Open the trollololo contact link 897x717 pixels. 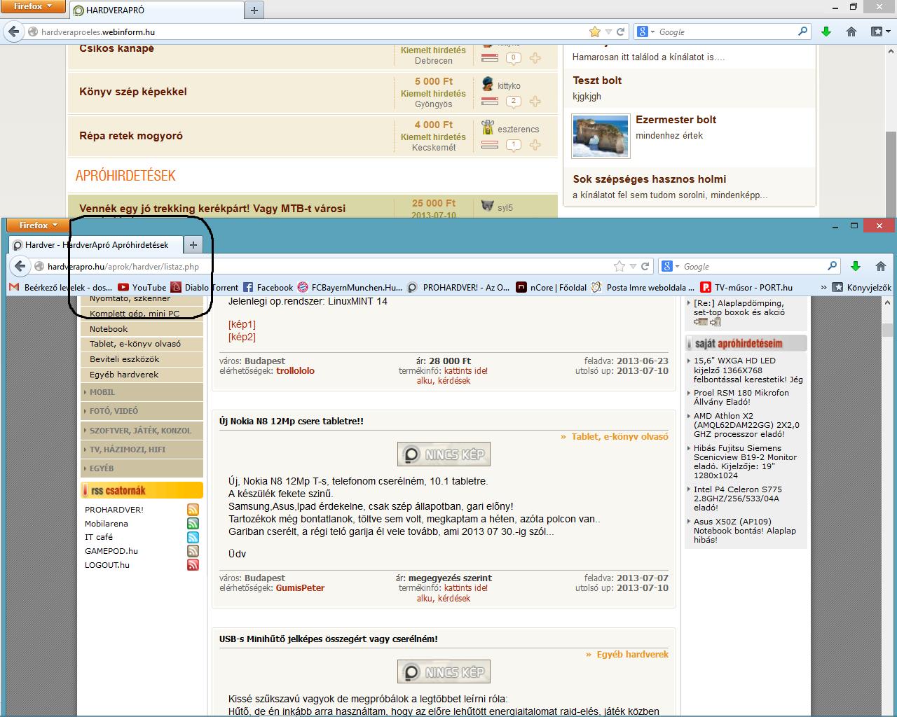(x=295, y=371)
